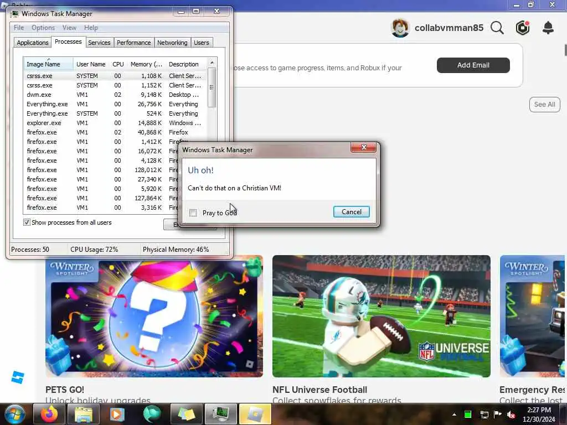The height and width of the screenshot is (425, 567).
Task: Select the Processes tab
Action: pyautogui.click(x=68, y=42)
